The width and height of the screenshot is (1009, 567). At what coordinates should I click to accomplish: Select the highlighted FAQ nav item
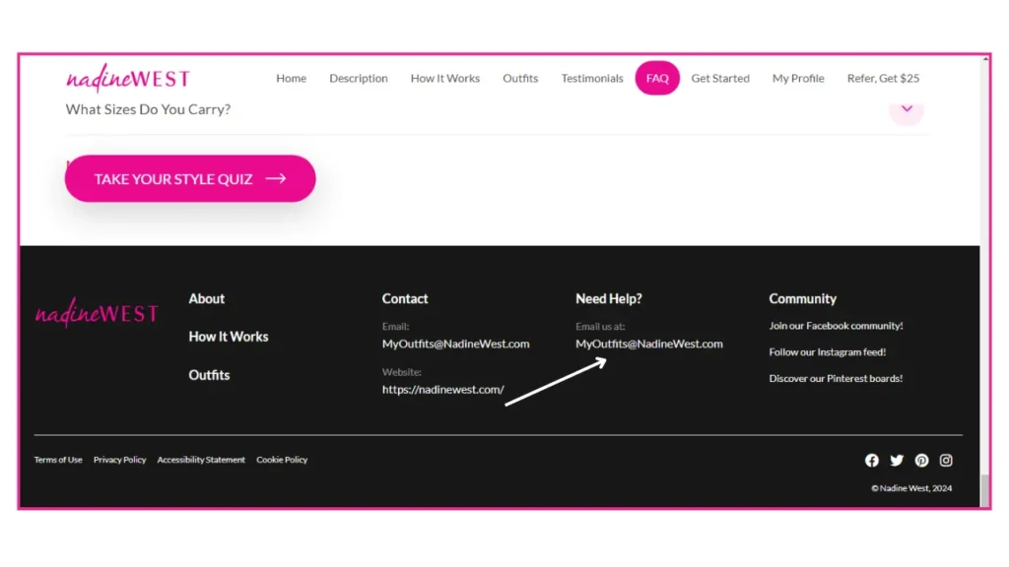(x=657, y=78)
